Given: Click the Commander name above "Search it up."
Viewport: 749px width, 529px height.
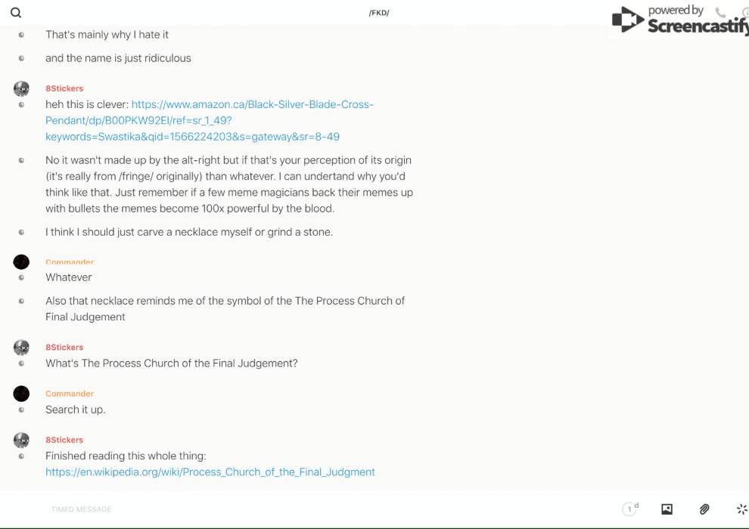Looking at the screenshot, I should 70,394.
